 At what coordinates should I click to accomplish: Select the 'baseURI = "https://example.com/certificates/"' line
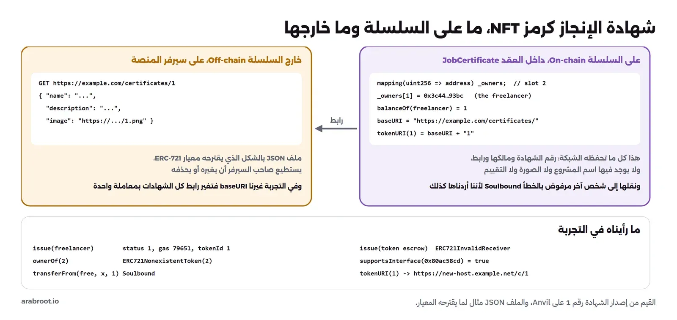tap(458, 121)
